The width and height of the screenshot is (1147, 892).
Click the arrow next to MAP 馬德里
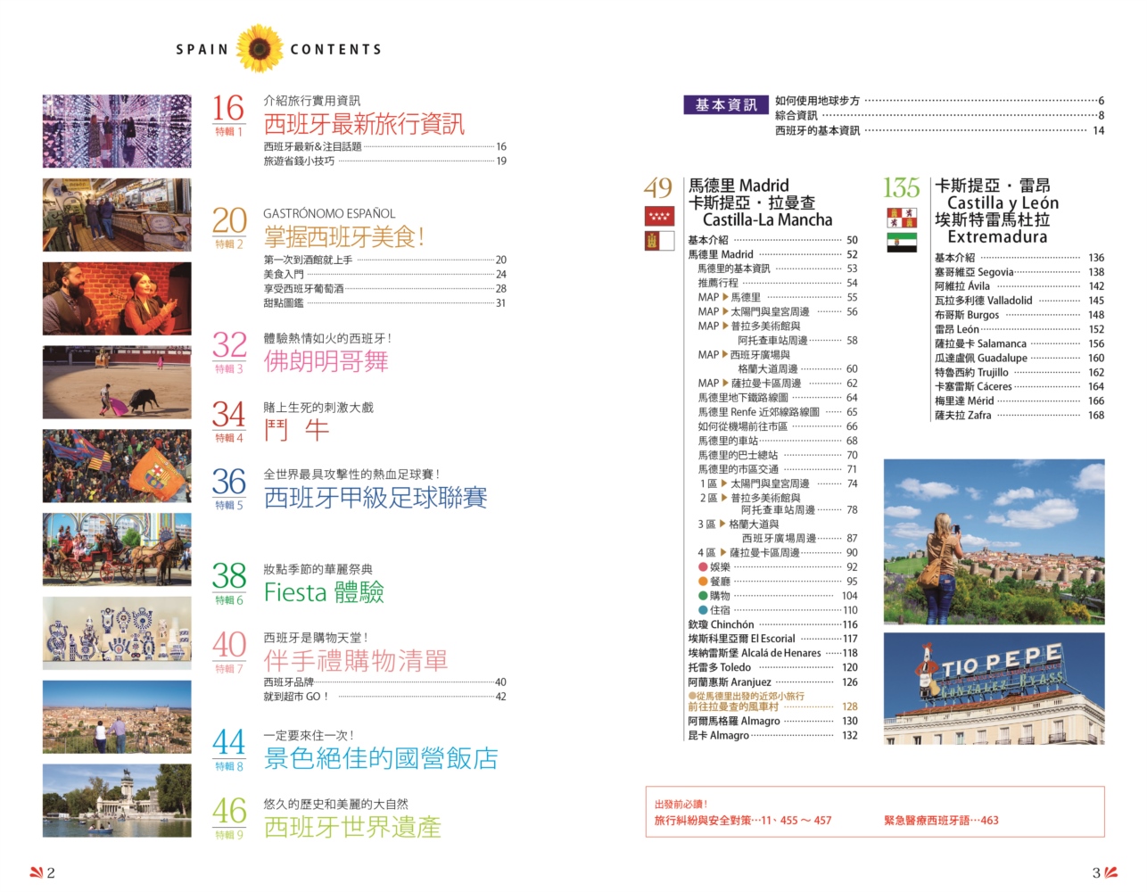(x=725, y=297)
